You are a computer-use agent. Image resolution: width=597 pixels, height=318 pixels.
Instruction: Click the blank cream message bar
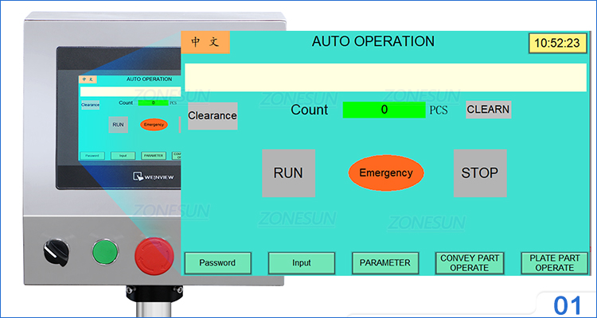[386, 78]
